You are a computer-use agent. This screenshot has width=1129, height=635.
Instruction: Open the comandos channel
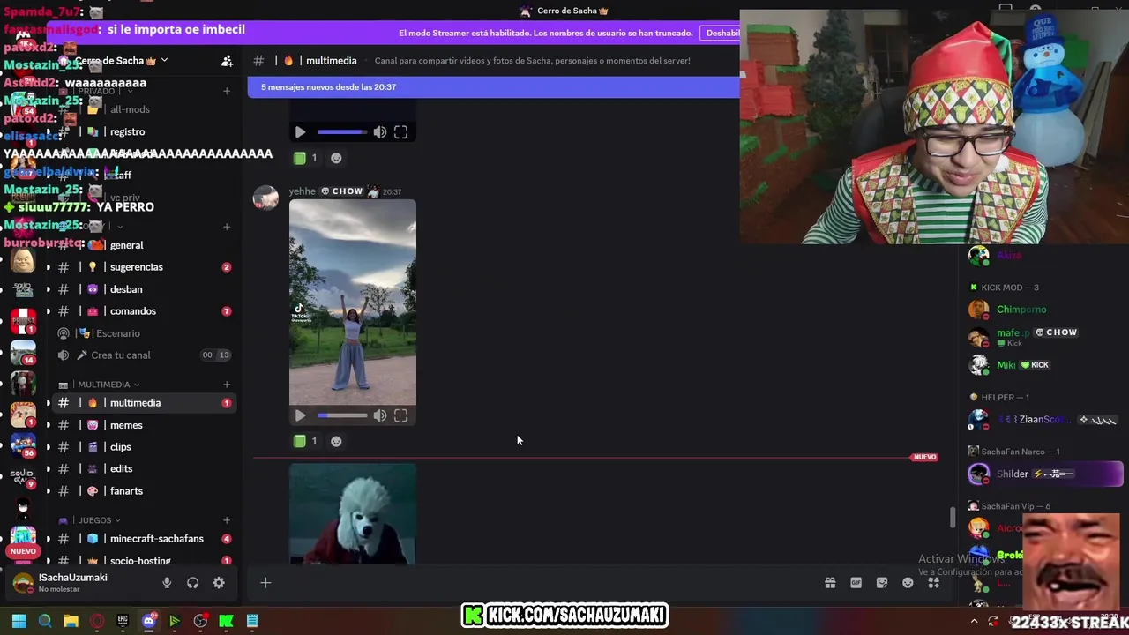[144, 311]
